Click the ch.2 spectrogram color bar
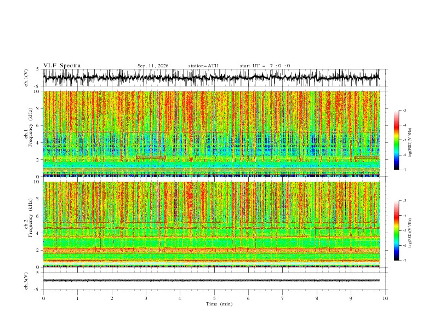The width and height of the screenshot is (434, 335). pos(396,230)
